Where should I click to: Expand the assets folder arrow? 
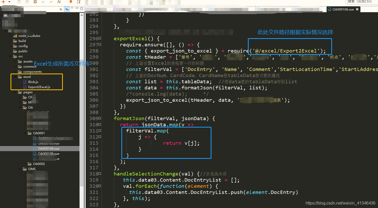(15, 61)
